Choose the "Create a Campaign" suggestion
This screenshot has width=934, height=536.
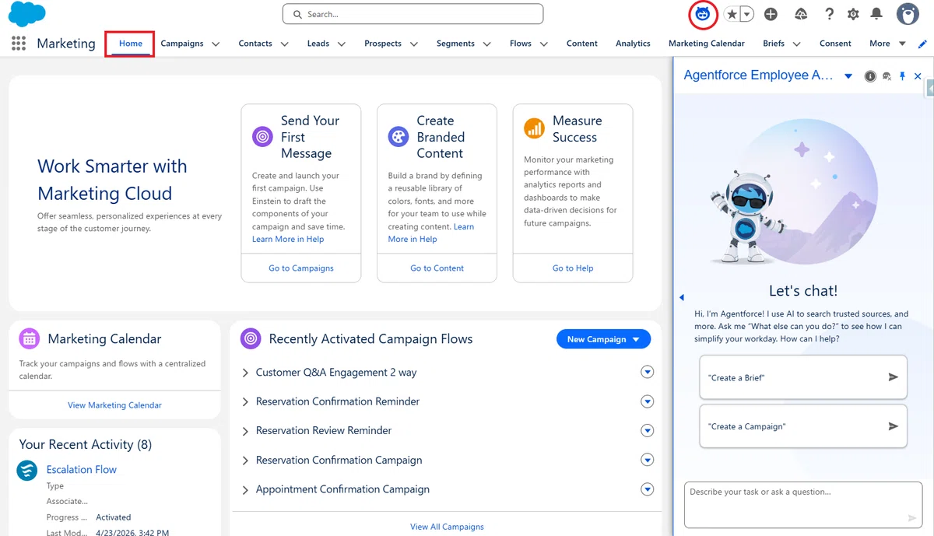(803, 426)
